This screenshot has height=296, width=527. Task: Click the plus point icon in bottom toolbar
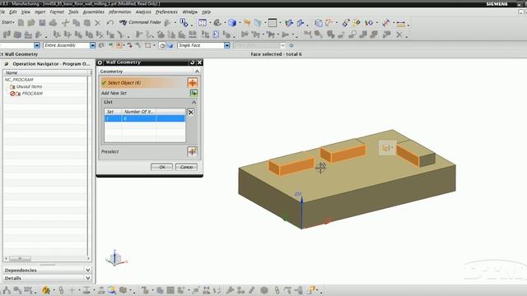tap(72, 290)
